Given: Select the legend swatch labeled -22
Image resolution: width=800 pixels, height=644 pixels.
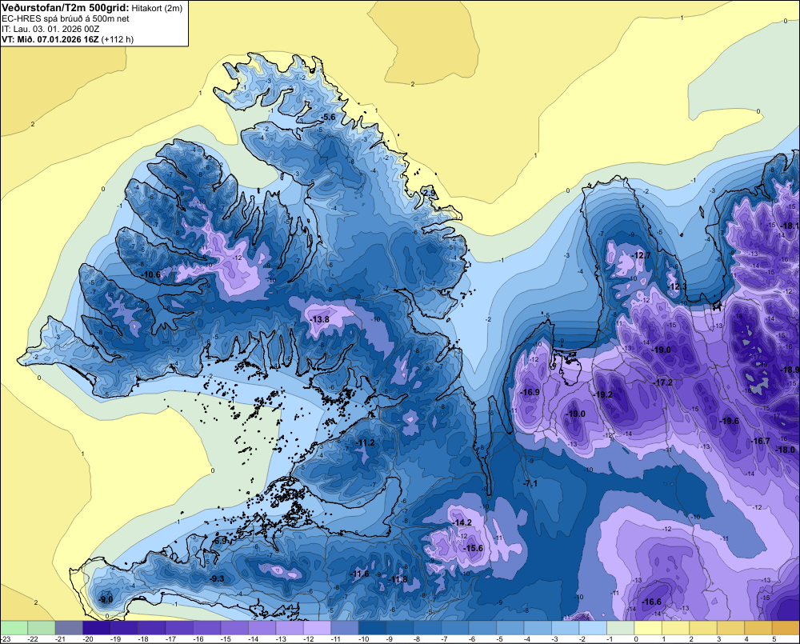Looking at the screenshot, I should point(42,627).
